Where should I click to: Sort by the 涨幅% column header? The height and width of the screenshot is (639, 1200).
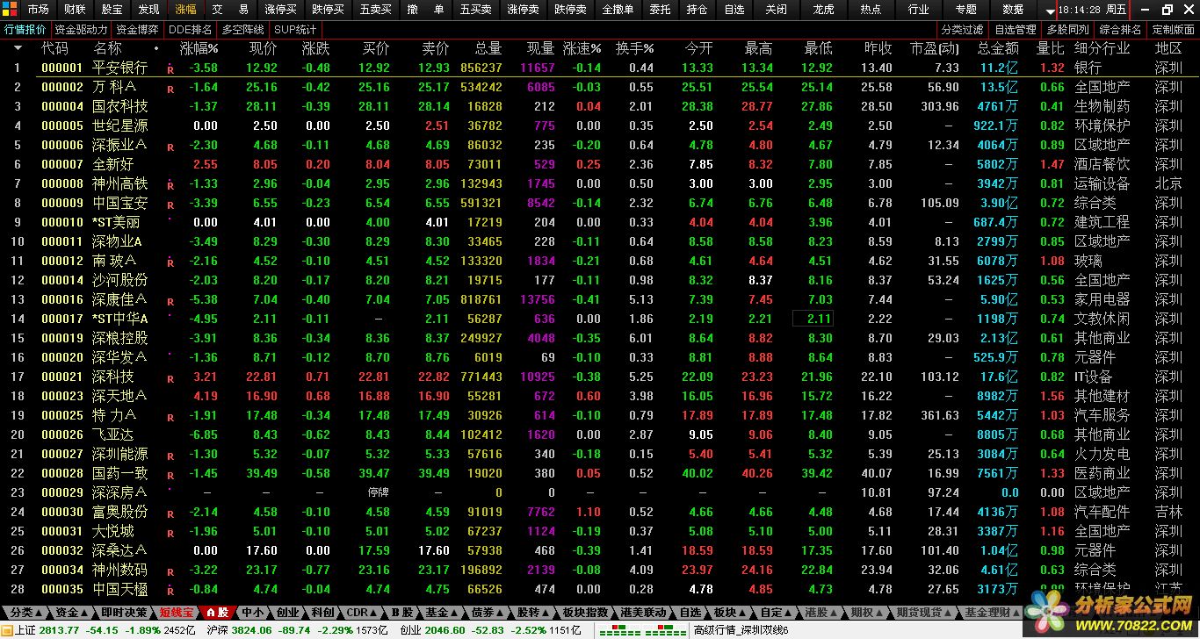point(199,48)
